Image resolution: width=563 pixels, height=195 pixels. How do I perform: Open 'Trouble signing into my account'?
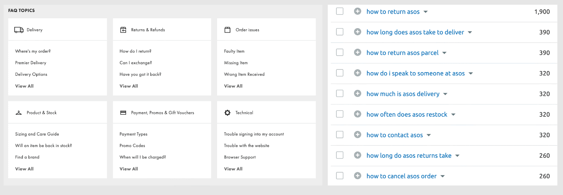[254, 134]
